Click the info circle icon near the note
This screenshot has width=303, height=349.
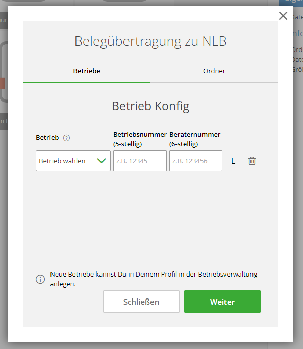click(40, 279)
